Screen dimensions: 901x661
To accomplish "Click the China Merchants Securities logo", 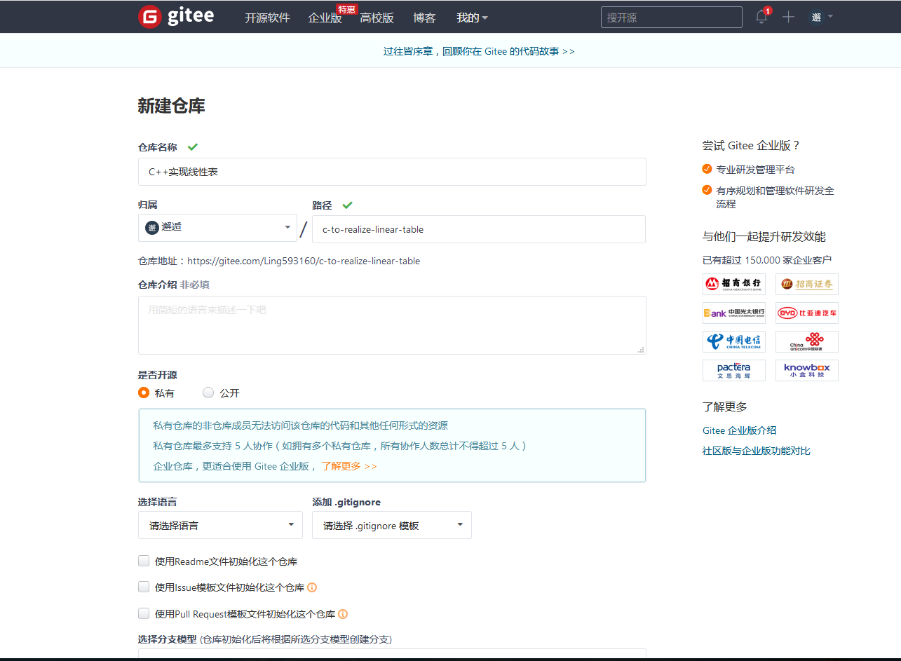I will pos(807,284).
